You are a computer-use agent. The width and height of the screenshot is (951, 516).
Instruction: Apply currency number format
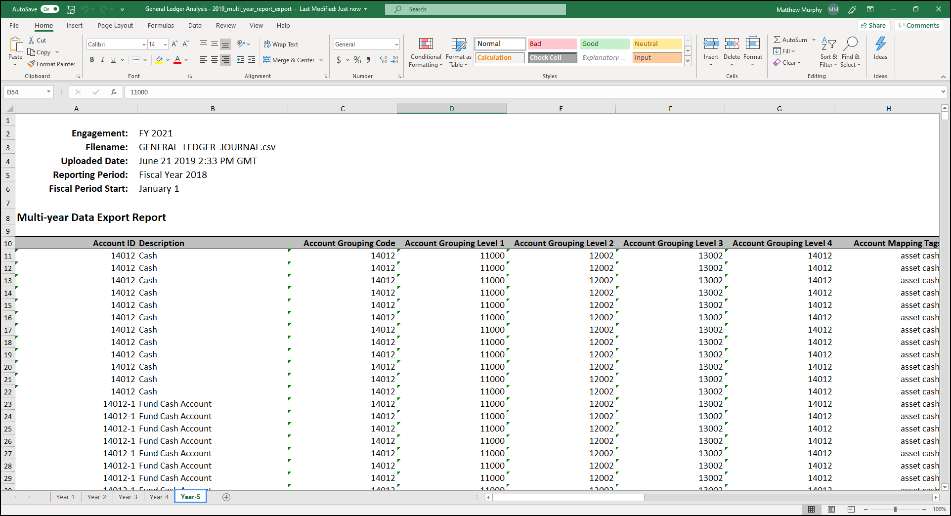click(x=340, y=60)
